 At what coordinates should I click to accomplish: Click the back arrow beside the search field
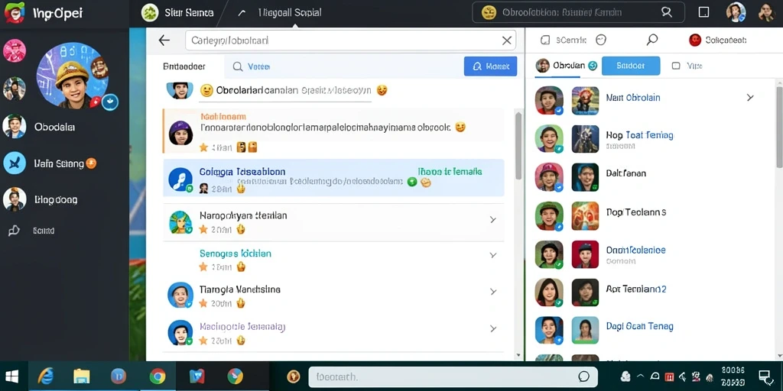164,40
